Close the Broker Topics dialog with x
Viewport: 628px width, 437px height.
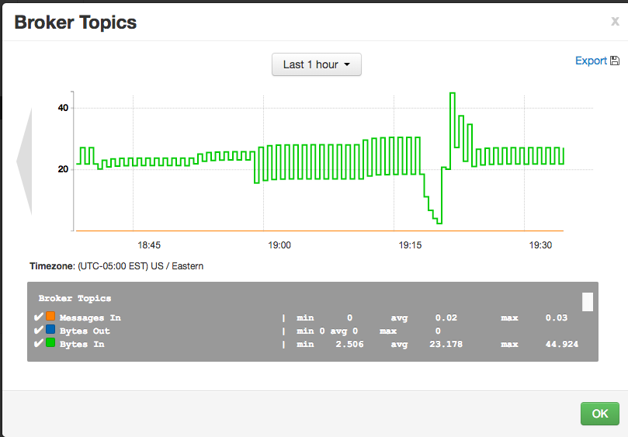(615, 22)
